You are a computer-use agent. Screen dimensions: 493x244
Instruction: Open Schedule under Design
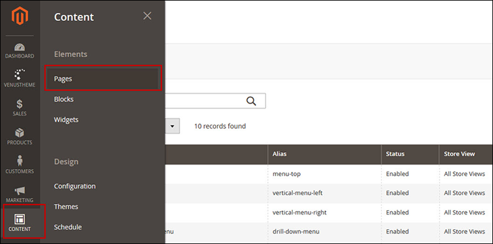(x=68, y=227)
